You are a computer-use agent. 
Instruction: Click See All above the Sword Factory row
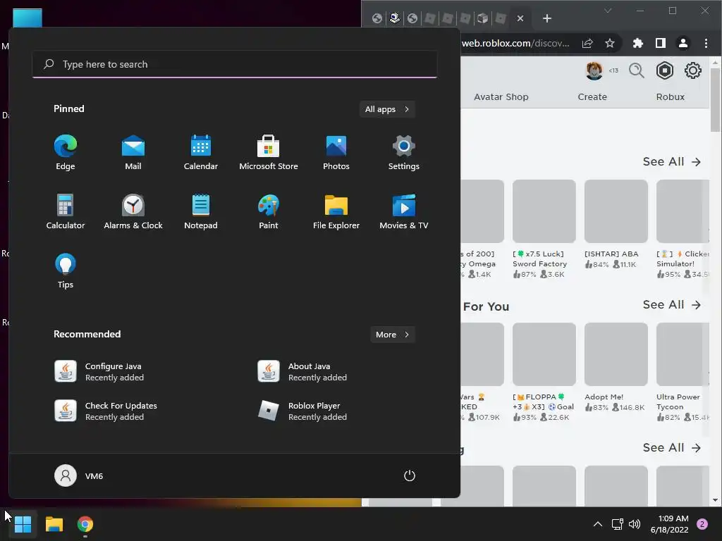tap(672, 162)
